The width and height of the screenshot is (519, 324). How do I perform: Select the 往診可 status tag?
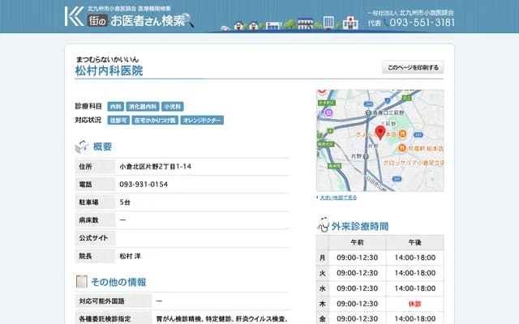point(118,121)
